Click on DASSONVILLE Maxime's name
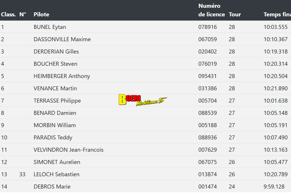The height and width of the screenshot is (196, 291). coord(62,39)
